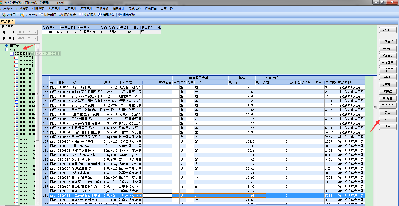Select 盘点子单12 in the tree
Image resolution: width=399 pixels, height=206 pixels.
[x=27, y=102]
